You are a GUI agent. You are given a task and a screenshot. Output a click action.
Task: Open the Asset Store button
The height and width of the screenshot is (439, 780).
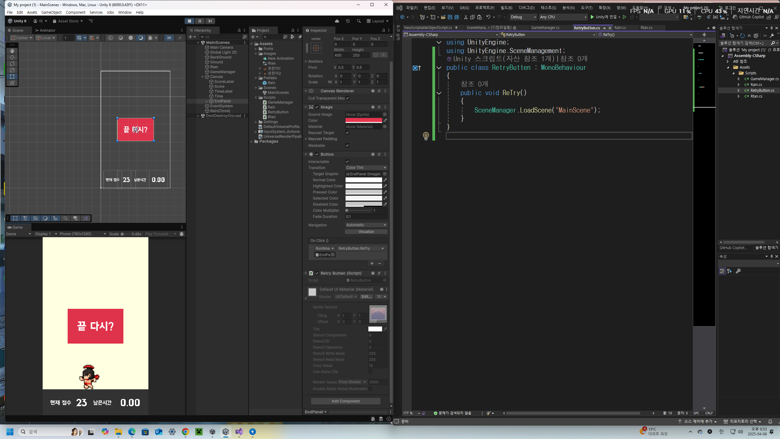click(x=68, y=21)
